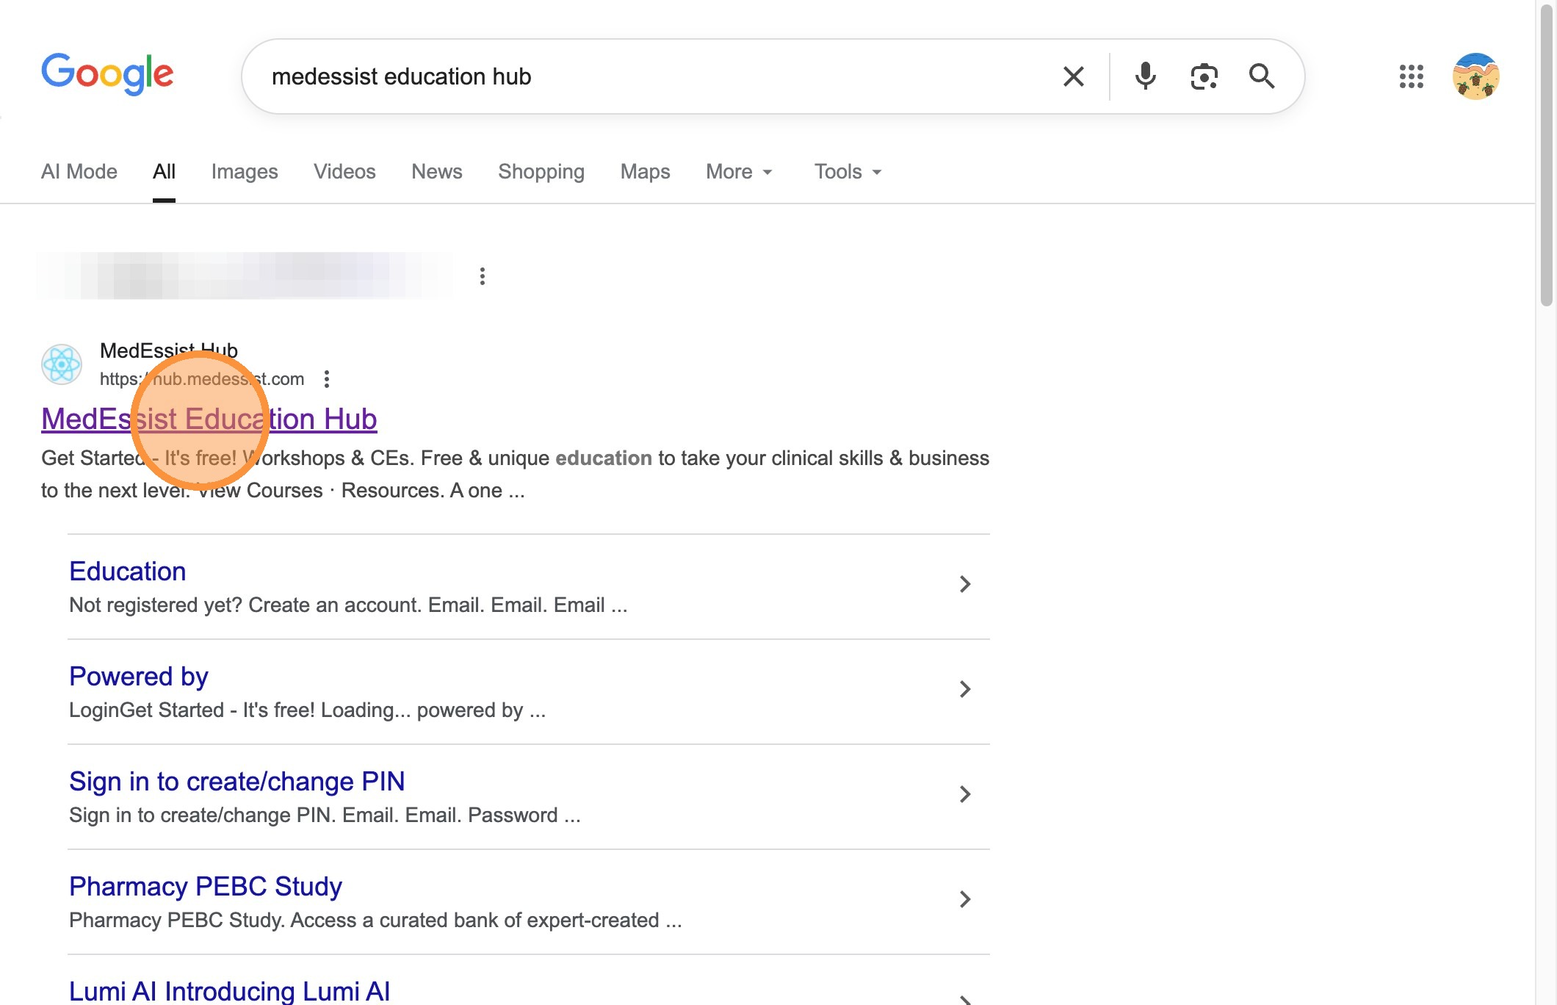Expand the Pharmacy PEBC Study chevron

[x=964, y=899]
